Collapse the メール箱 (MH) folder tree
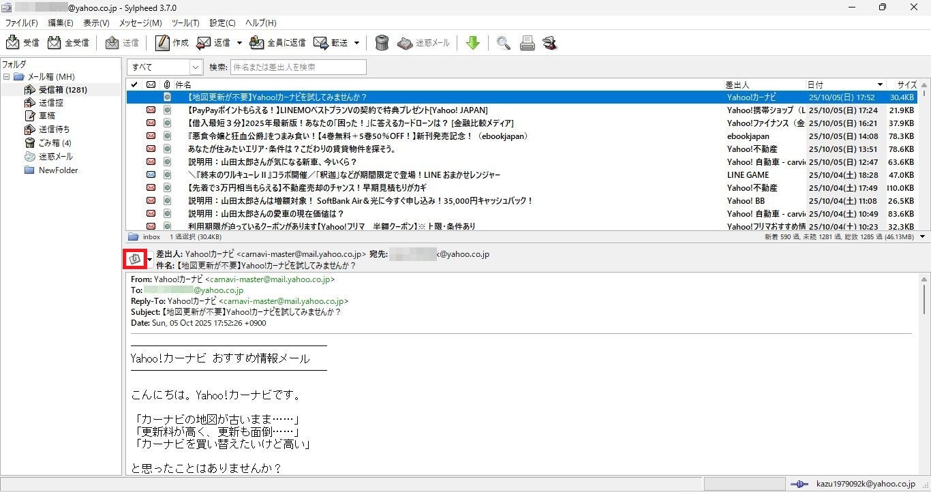This screenshot has height=492, width=931. pyautogui.click(x=7, y=77)
